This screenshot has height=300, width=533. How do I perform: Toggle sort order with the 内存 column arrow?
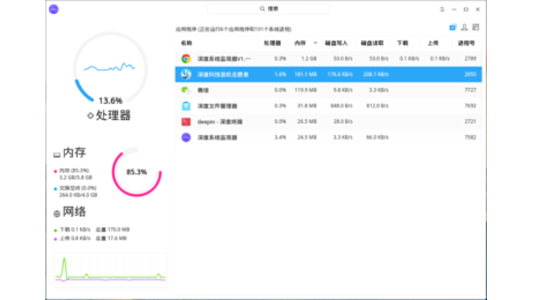pos(315,43)
